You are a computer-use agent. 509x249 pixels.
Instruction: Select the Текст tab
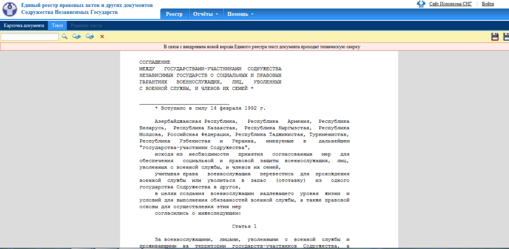(58, 25)
